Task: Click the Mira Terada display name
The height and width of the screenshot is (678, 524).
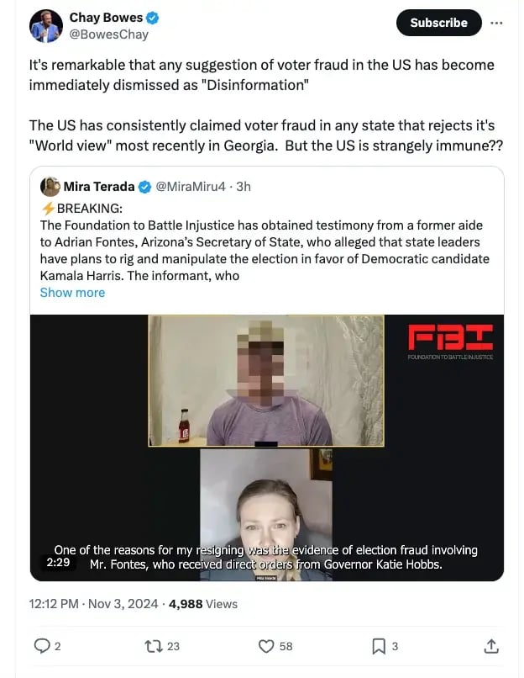Action: point(99,187)
